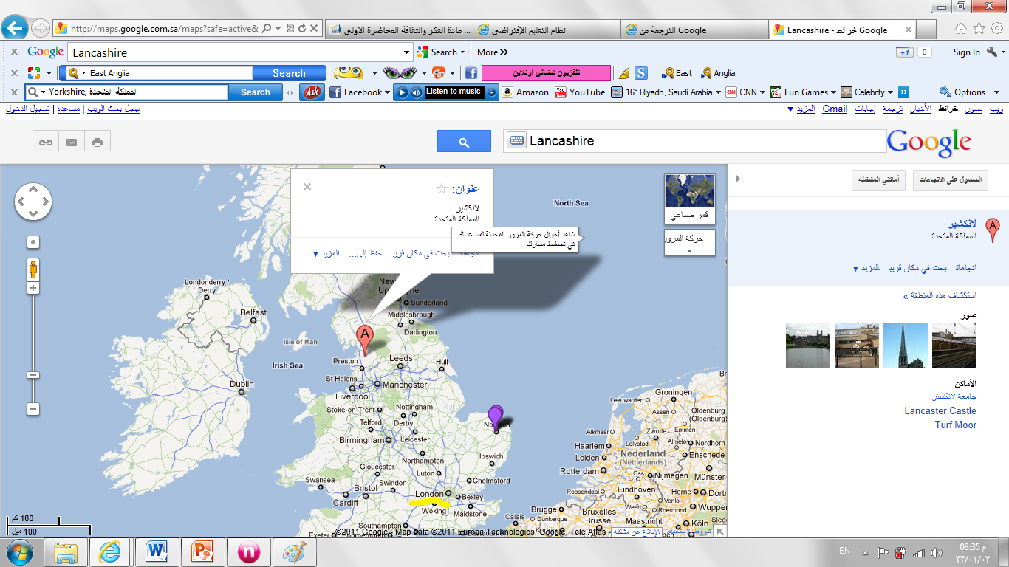Click the zoom out minus button on map
1009x567 pixels.
(x=33, y=409)
